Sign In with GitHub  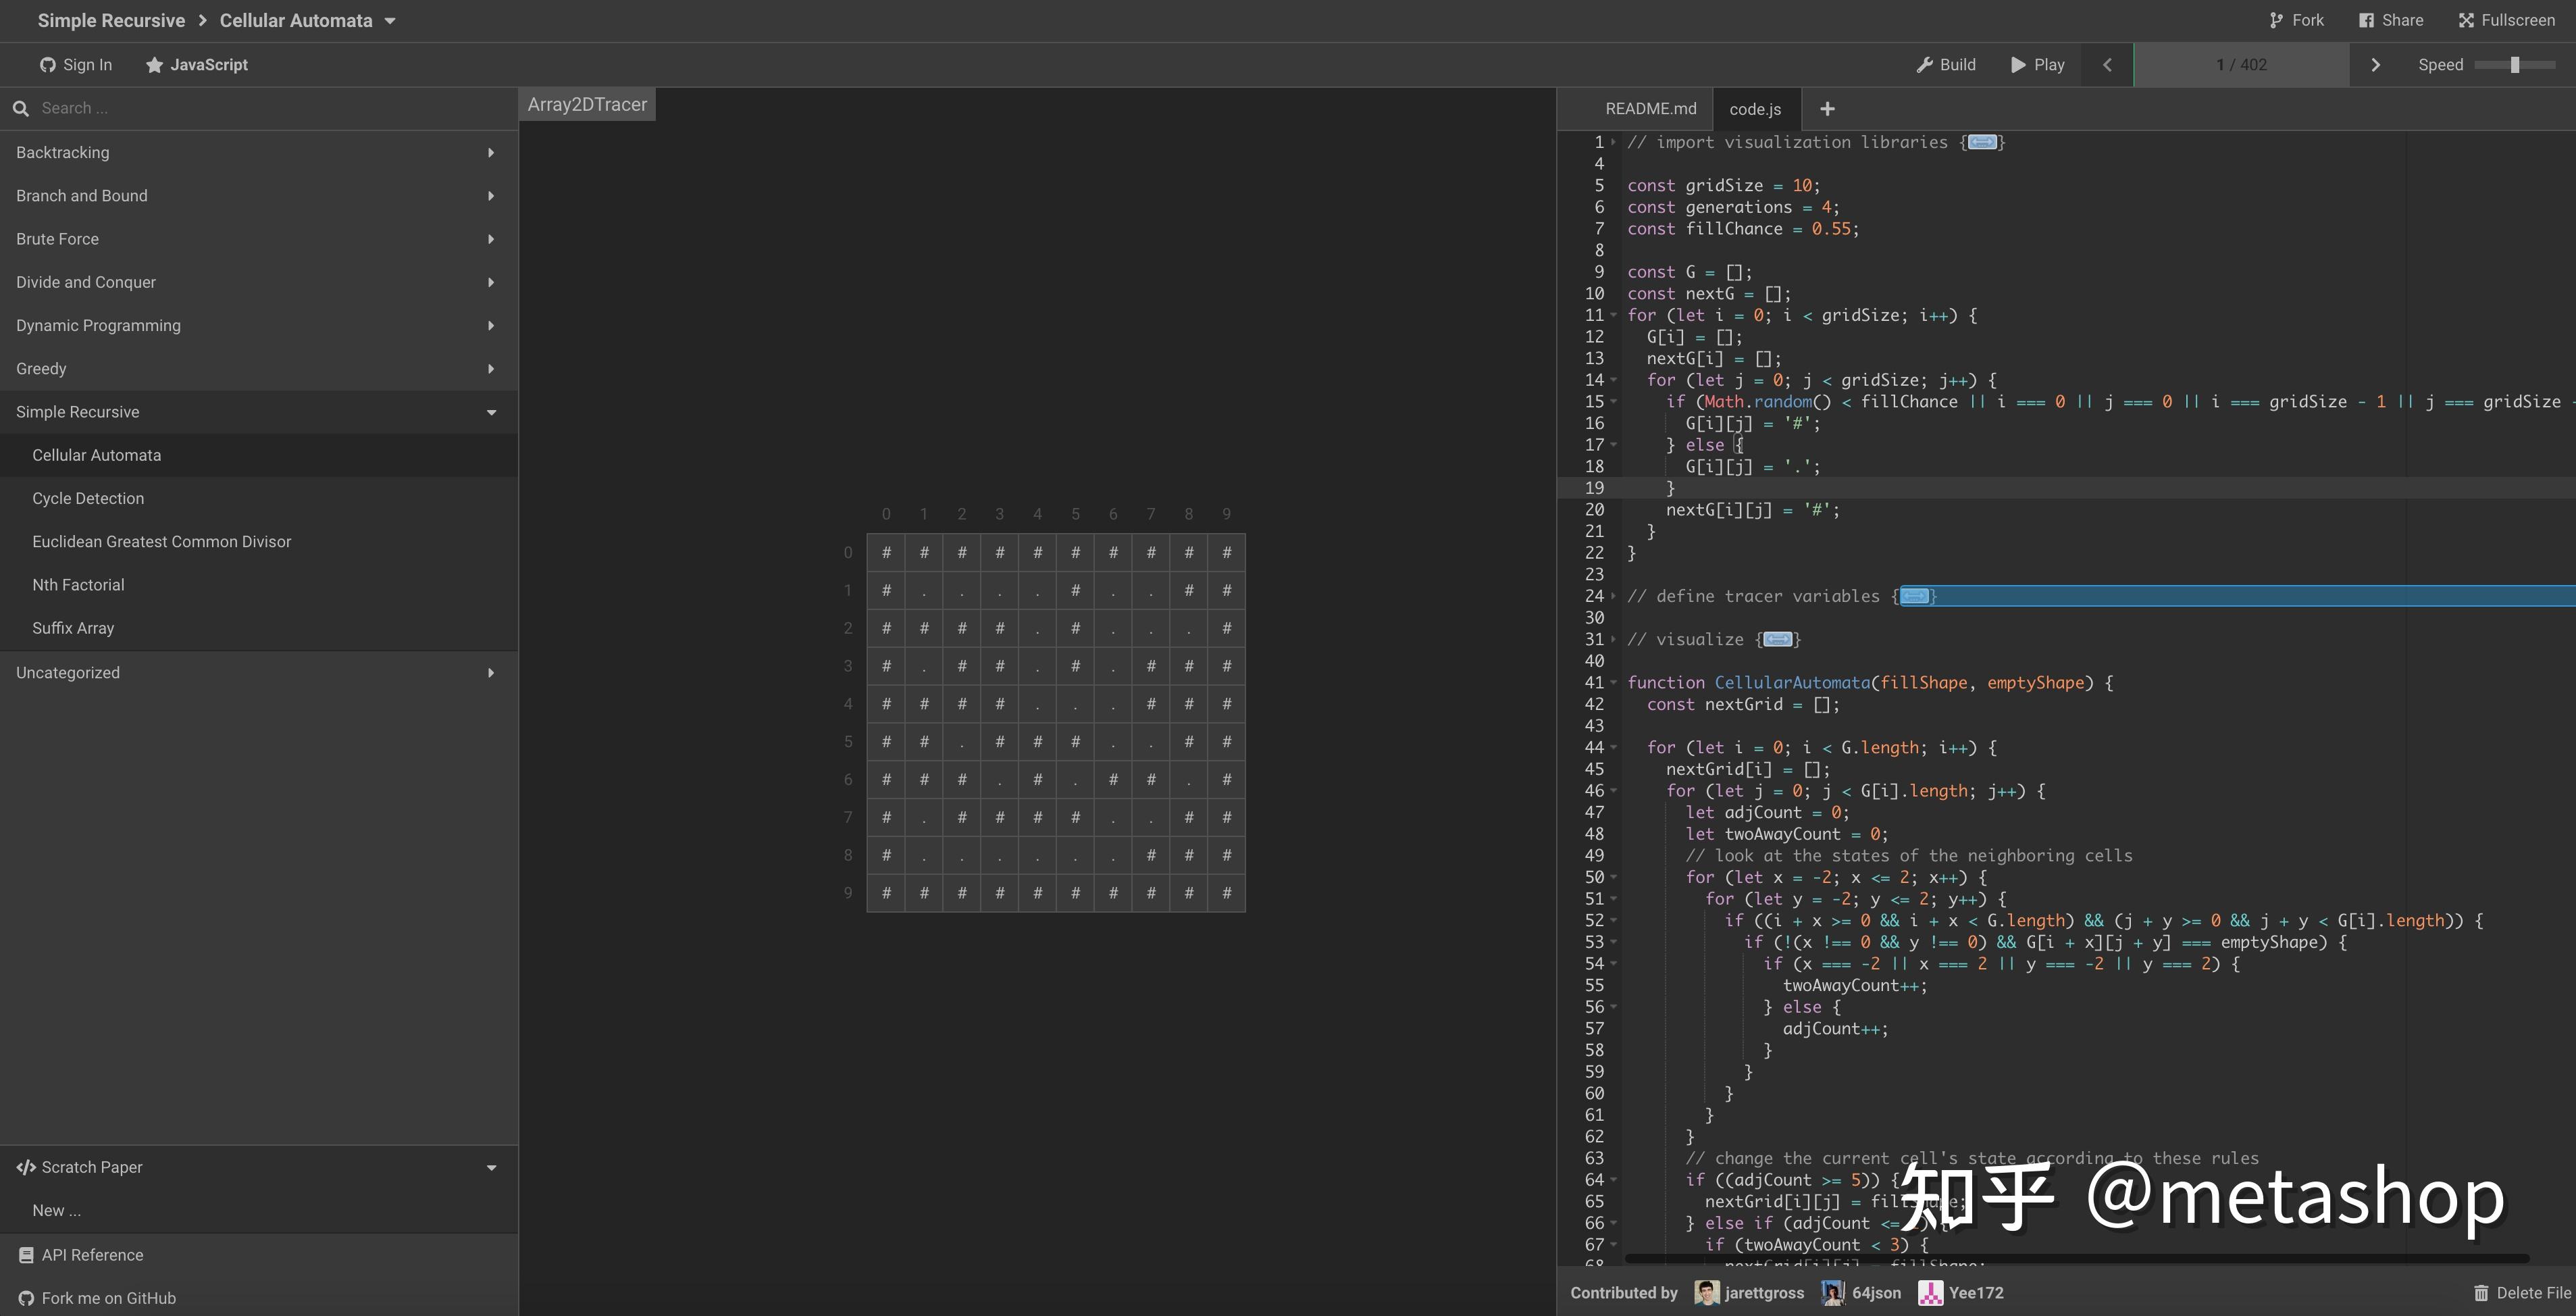[76, 65]
